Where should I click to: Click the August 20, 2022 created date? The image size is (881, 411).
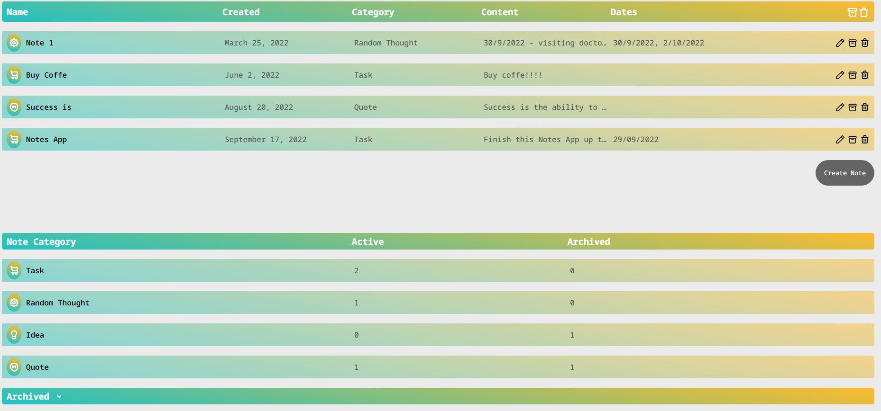[259, 107]
